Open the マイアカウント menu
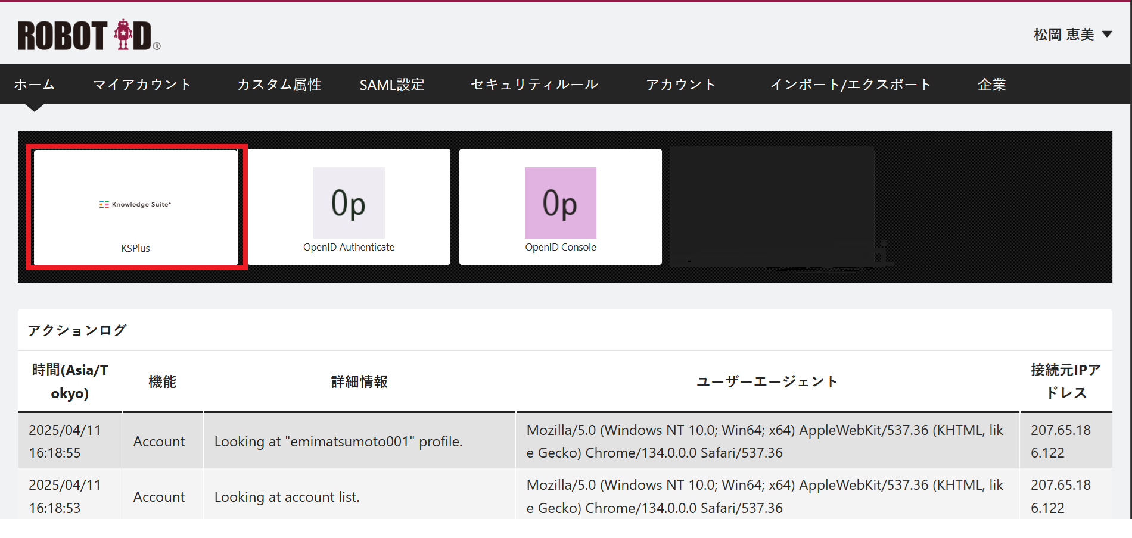 pos(142,85)
